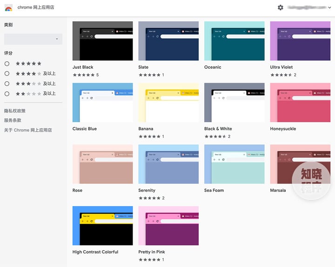Open the High Contrast Colorful theme thumbnail
The height and width of the screenshot is (267, 335).
pos(102,226)
